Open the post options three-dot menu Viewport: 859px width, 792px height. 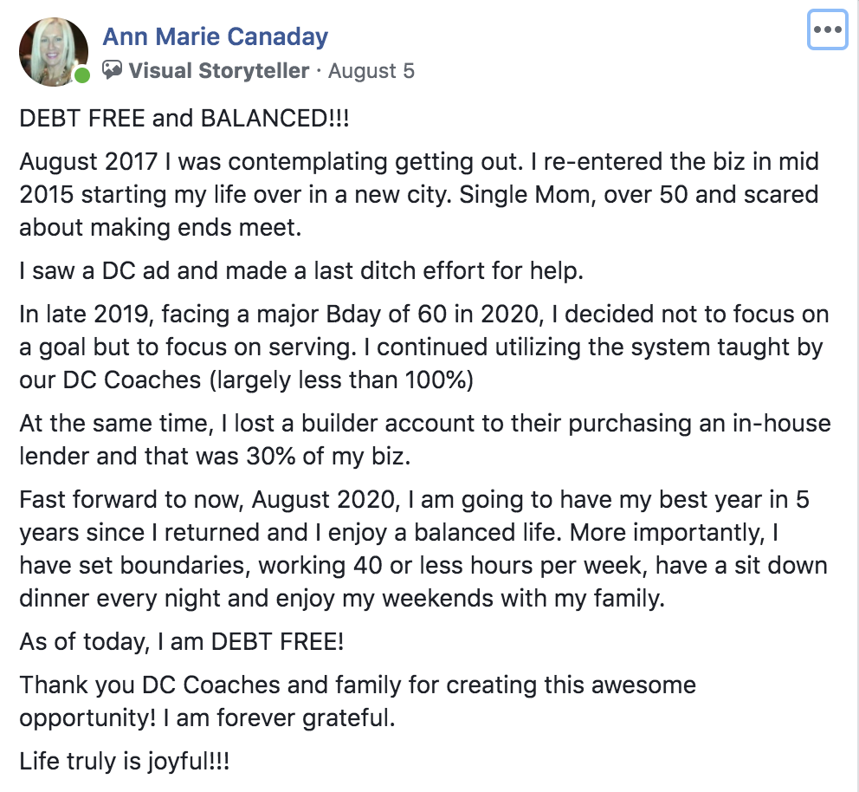tap(827, 30)
